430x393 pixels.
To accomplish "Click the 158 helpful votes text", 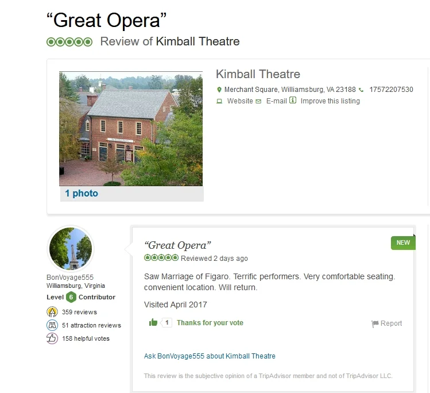I will 86,338.
